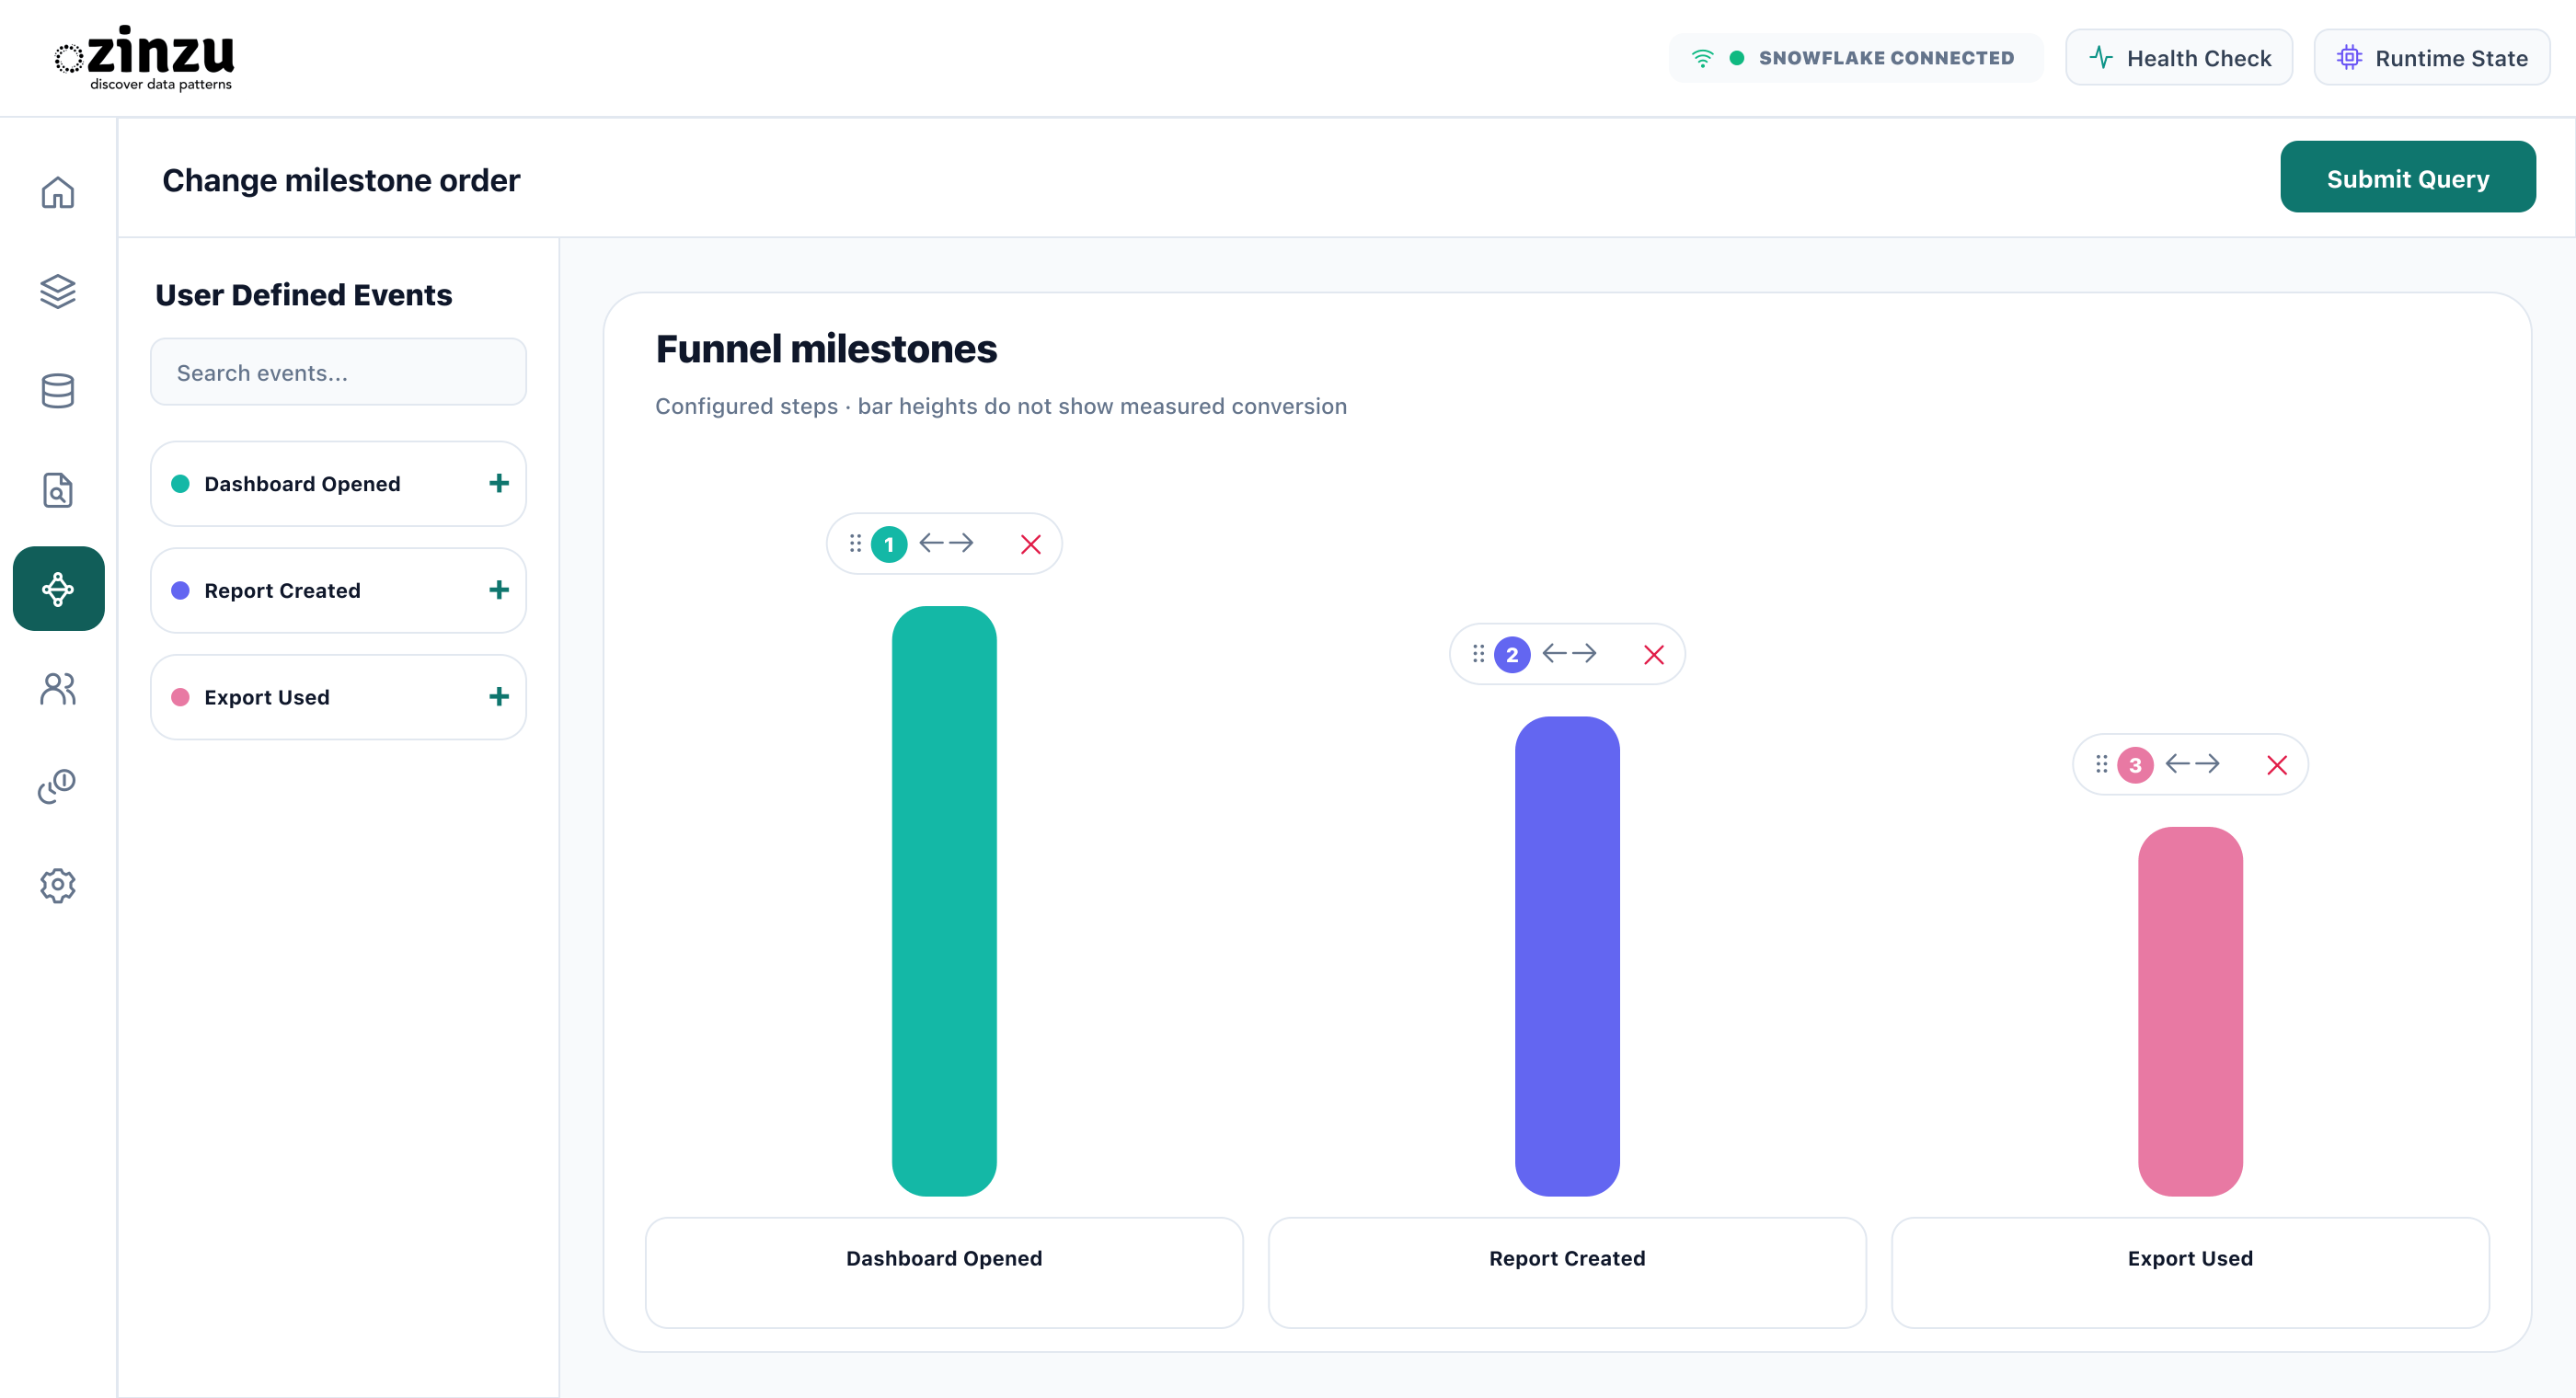
Task: Click the Snowflake Connected status badge
Action: tap(1855, 58)
